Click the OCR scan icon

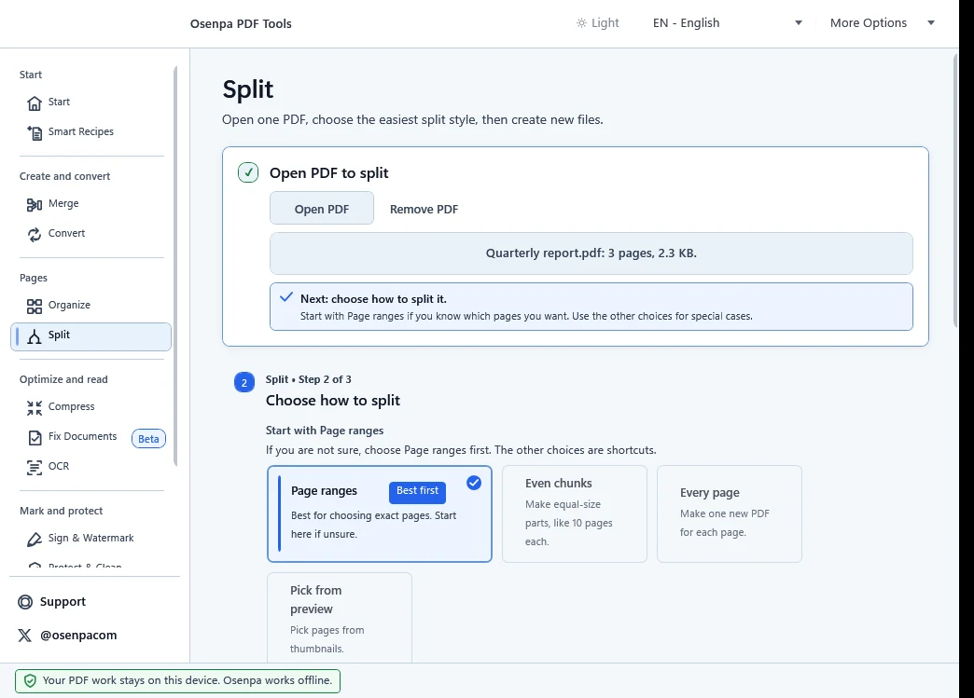tap(35, 467)
